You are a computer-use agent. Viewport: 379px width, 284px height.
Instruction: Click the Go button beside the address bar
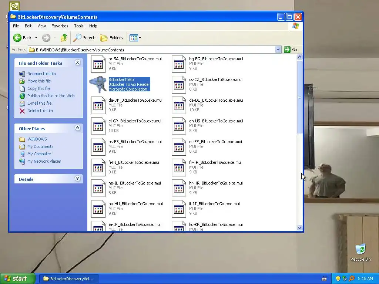tap(291, 50)
